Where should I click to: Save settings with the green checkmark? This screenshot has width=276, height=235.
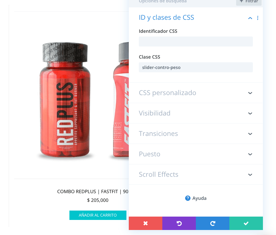(246, 223)
